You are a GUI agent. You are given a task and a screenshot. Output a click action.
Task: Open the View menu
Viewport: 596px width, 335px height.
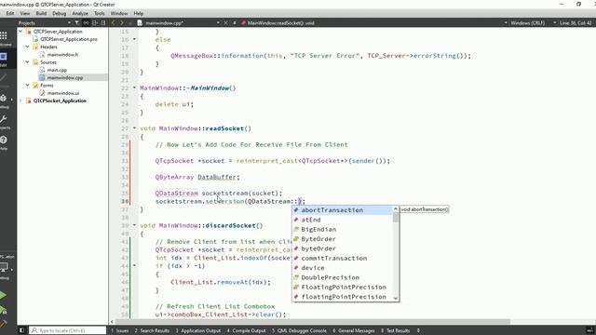tap(25, 13)
